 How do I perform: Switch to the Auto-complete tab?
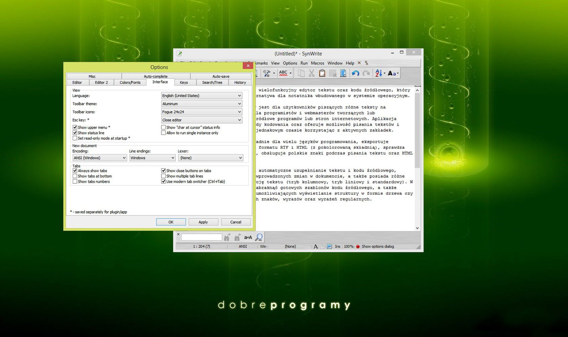(156, 76)
